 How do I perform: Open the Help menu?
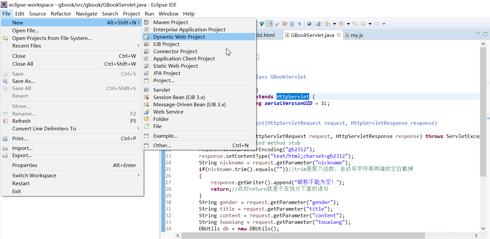pyautogui.click(x=189, y=14)
